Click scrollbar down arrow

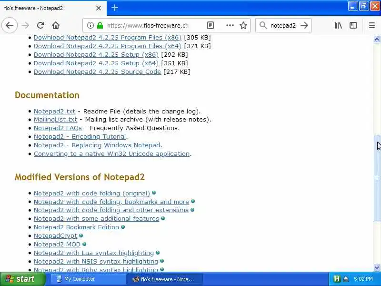377,267
